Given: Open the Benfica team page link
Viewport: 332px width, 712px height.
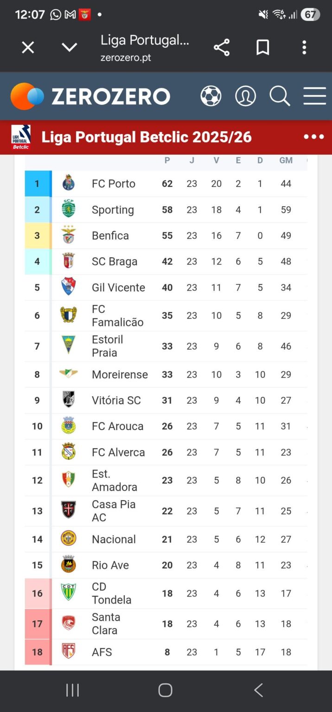Looking at the screenshot, I should pos(110,235).
